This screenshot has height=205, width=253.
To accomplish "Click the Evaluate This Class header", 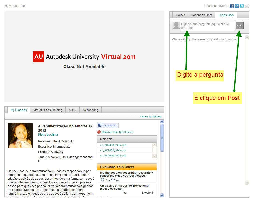I will pos(127,167).
